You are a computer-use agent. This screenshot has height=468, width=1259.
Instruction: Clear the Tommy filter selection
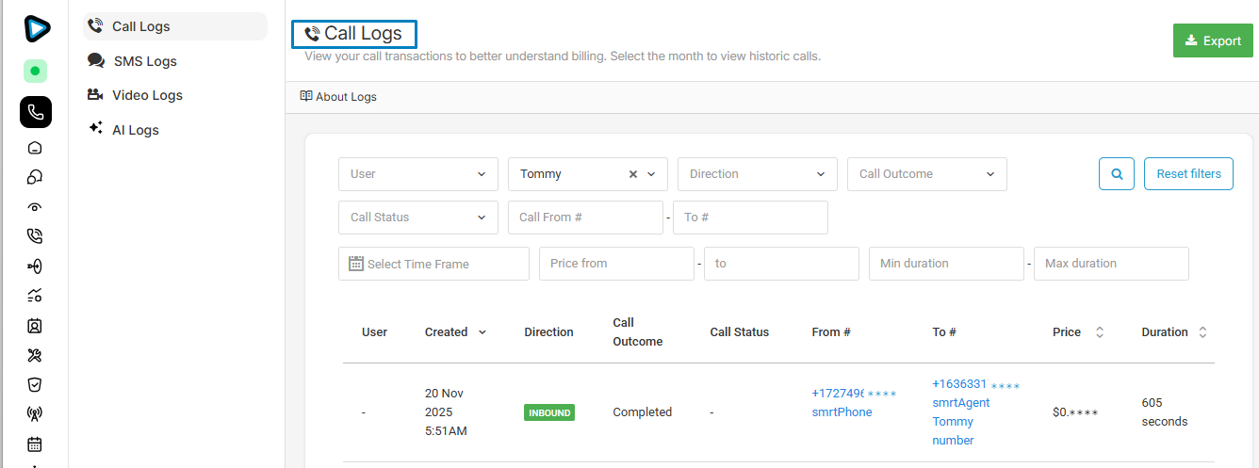pos(633,174)
